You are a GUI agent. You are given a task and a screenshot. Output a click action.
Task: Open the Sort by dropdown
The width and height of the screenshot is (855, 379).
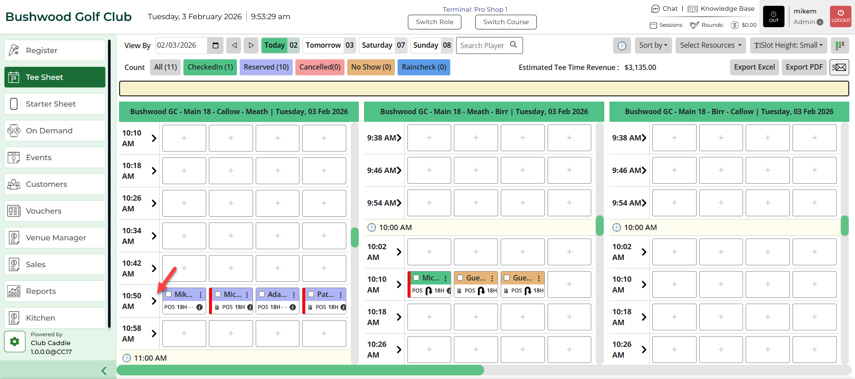pyautogui.click(x=653, y=45)
